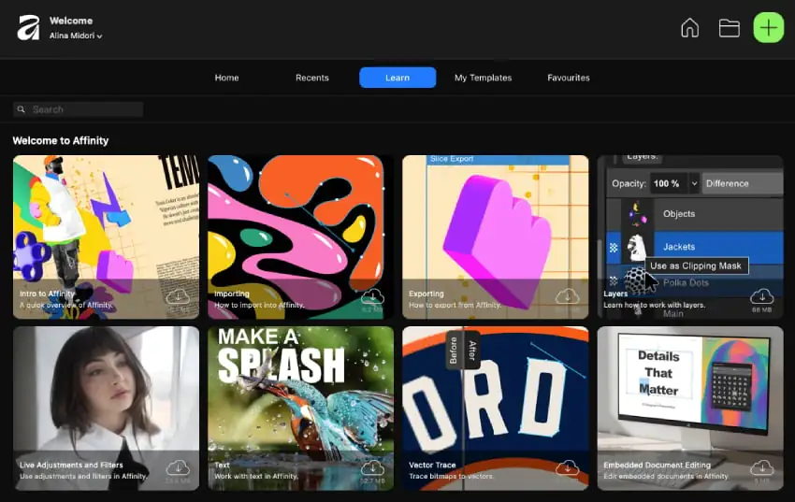Download Live Adjustments and Filters cloud icon
The width and height of the screenshot is (795, 502).
178,467
